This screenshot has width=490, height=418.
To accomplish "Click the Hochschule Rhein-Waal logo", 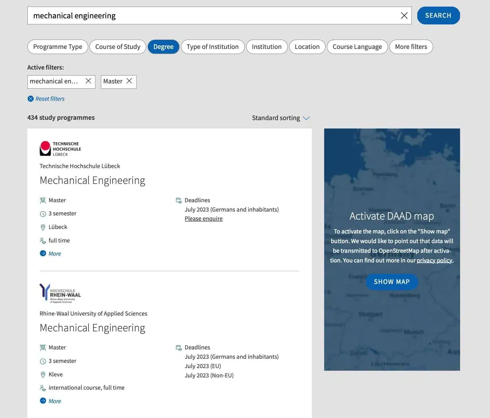I will [60, 293].
